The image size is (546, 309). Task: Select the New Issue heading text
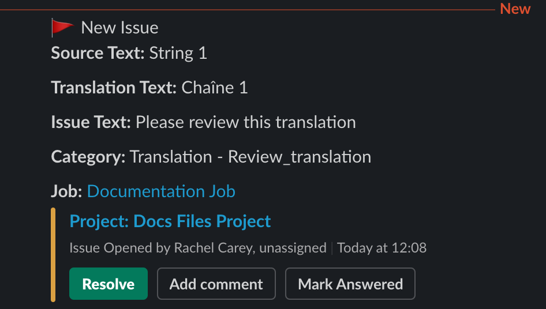pyautogui.click(x=120, y=28)
